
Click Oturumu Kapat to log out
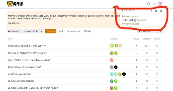click(130, 24)
